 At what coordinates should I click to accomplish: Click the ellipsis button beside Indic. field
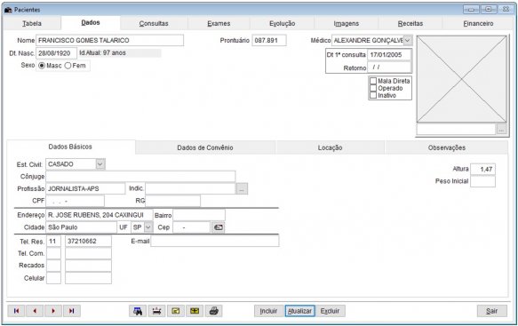(242, 189)
